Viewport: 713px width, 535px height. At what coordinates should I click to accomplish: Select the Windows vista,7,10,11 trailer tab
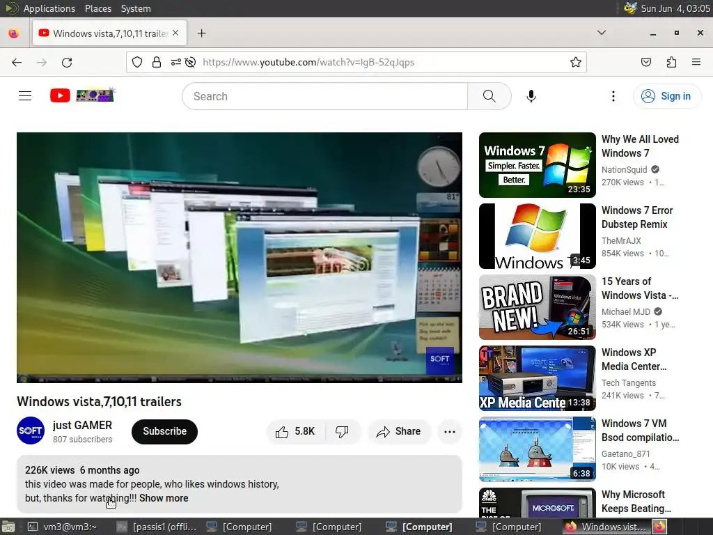[x=109, y=33]
